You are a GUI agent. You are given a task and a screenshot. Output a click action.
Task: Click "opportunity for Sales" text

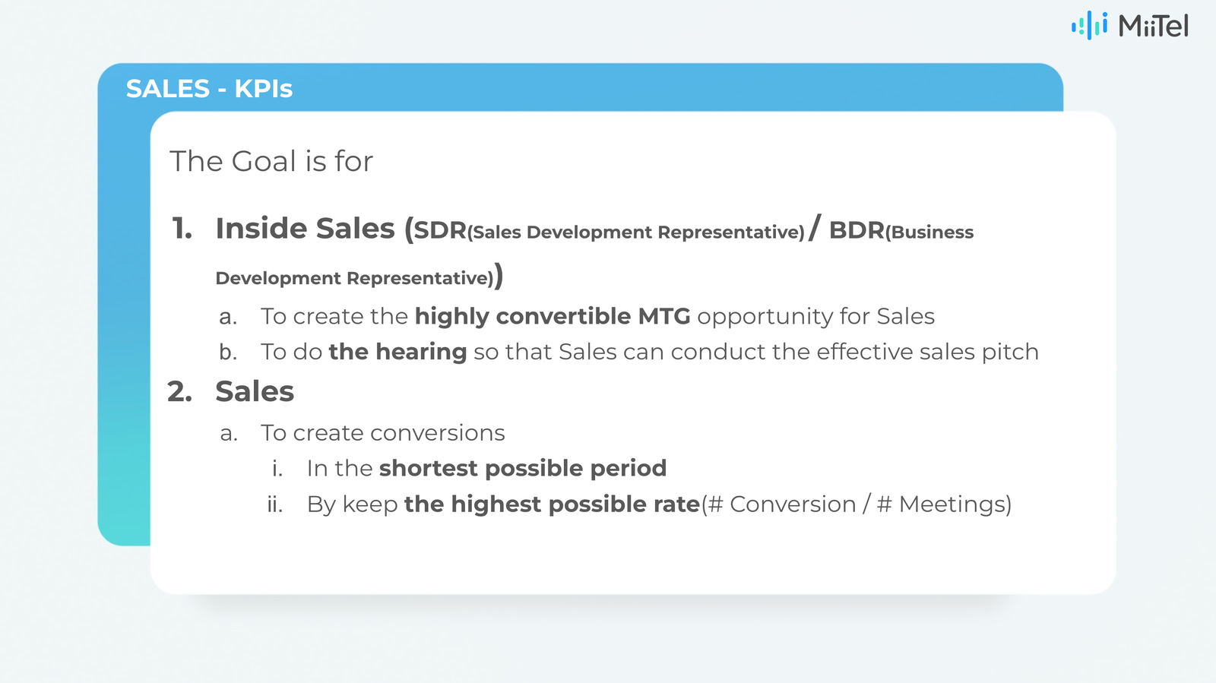point(815,316)
